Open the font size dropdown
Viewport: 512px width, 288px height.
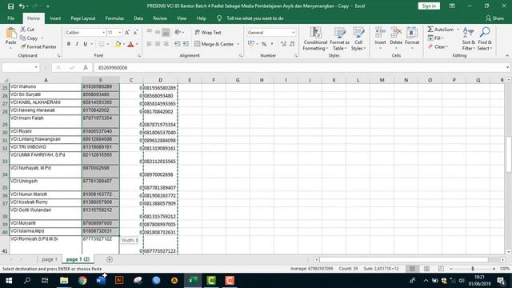point(120,32)
